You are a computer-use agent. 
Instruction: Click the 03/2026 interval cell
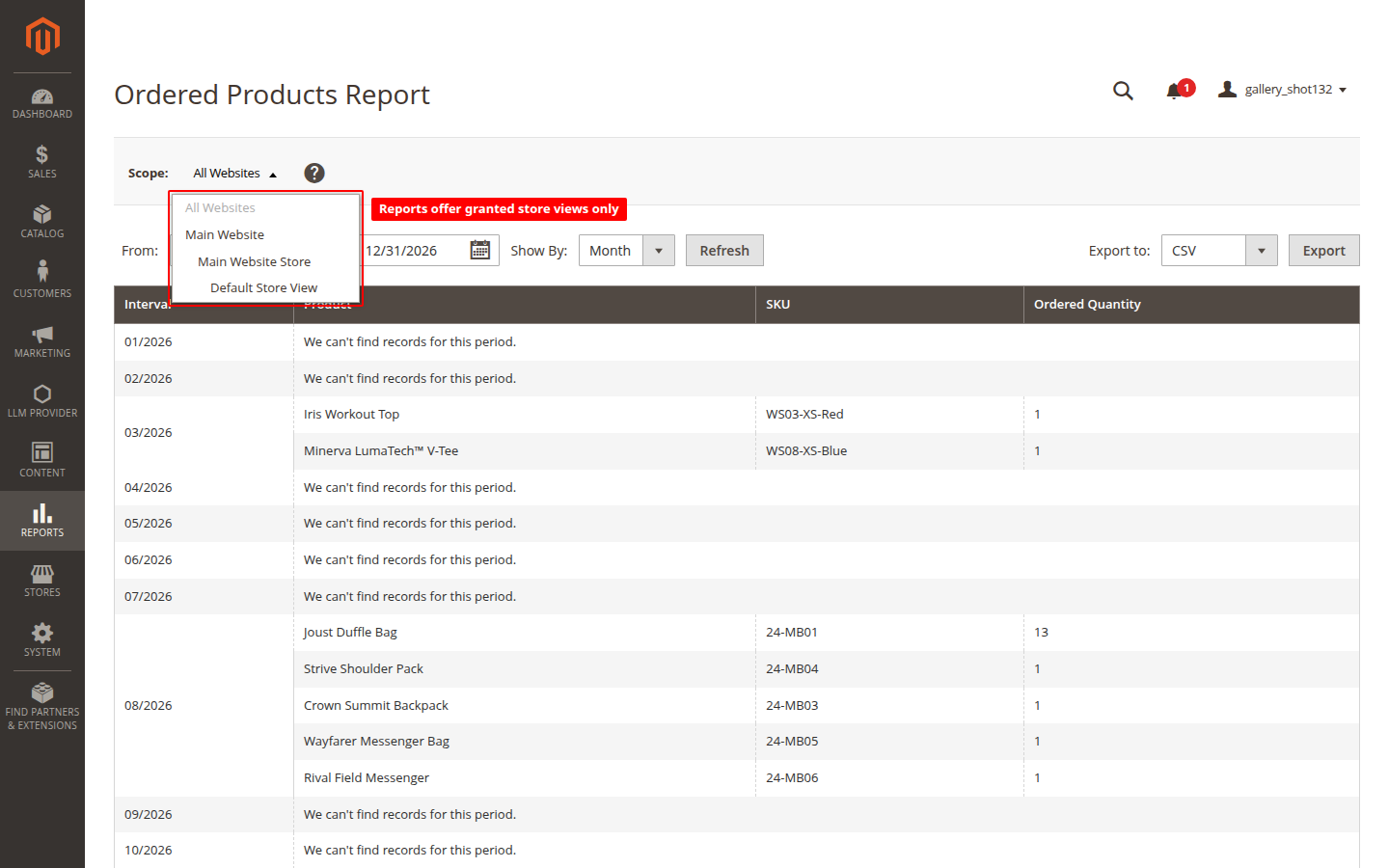[204, 433]
